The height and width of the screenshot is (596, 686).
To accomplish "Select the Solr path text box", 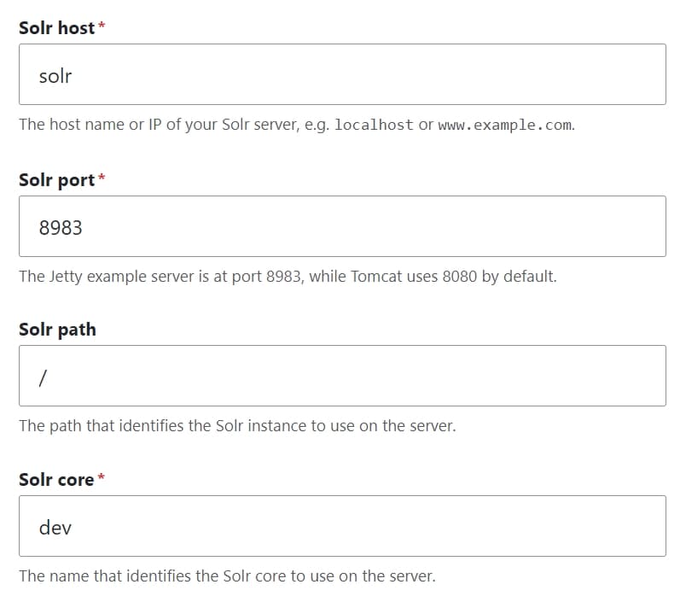I will [x=341, y=376].
